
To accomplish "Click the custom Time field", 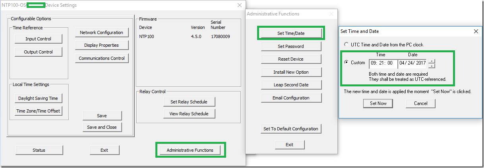I will (383, 63).
